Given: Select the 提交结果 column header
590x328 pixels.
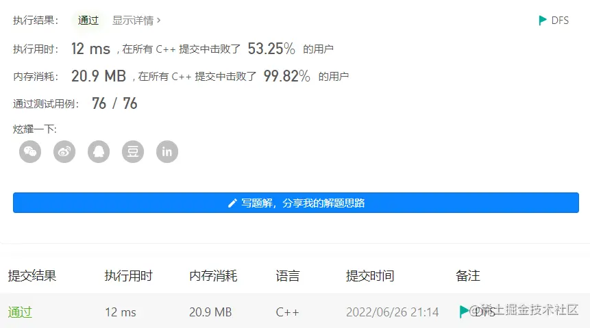Looking at the screenshot, I should (32, 276).
